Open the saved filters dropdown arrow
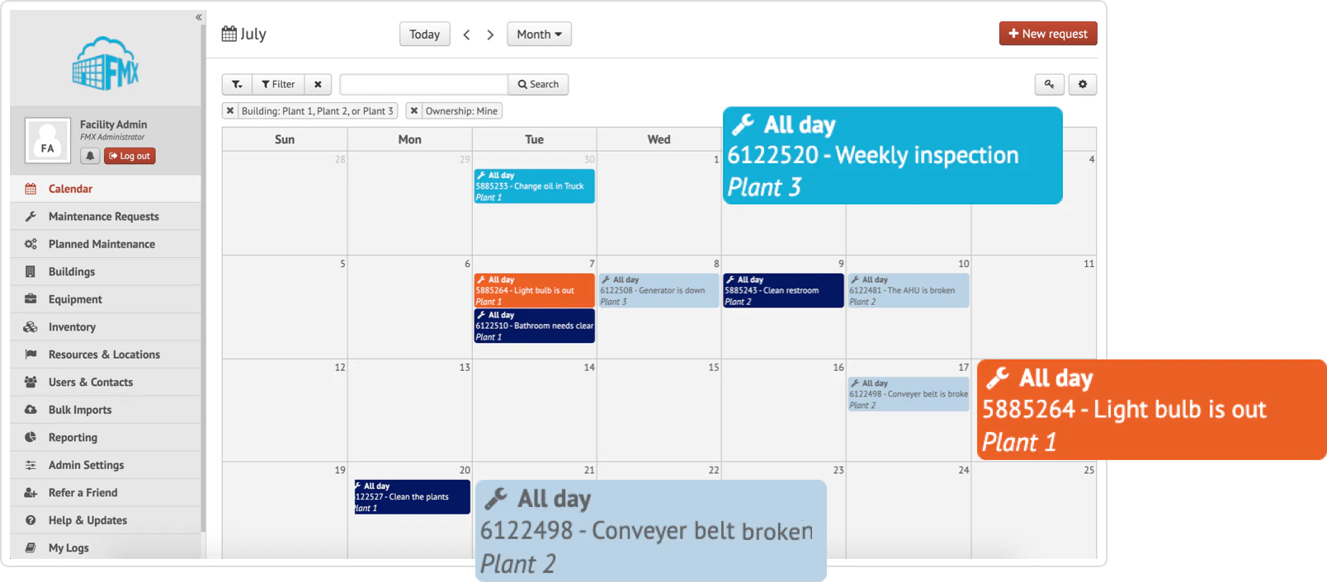The image size is (1327, 582). [x=237, y=84]
